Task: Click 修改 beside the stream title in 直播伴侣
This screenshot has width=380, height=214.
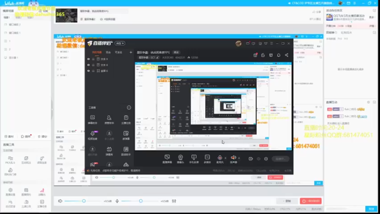Action: pyautogui.click(x=176, y=52)
